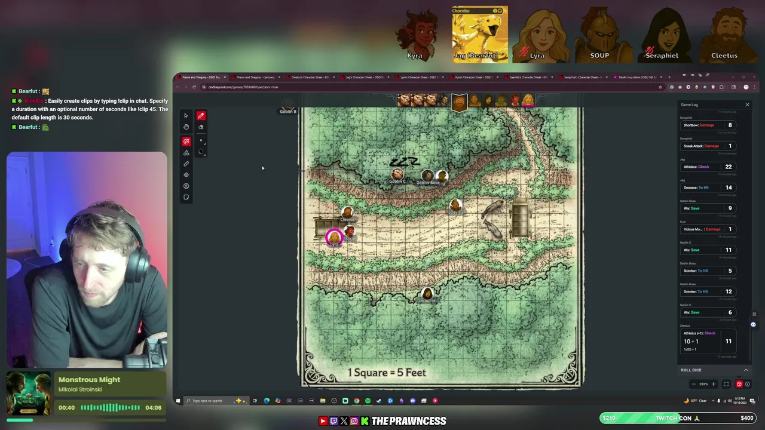
Task: Select the Cleetus token on the map
Action: coord(347,213)
